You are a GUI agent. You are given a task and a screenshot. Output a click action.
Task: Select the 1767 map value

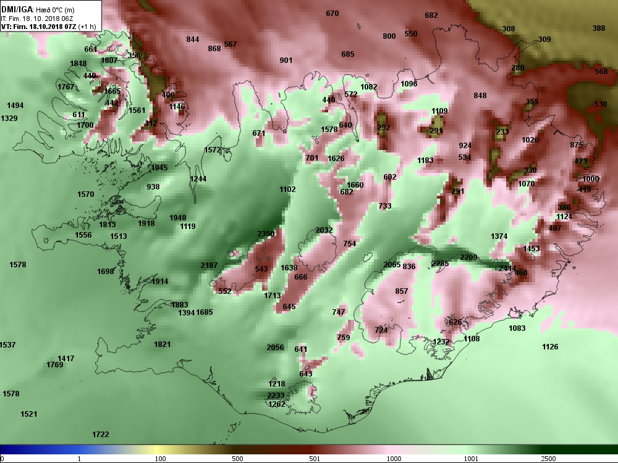tap(66, 87)
